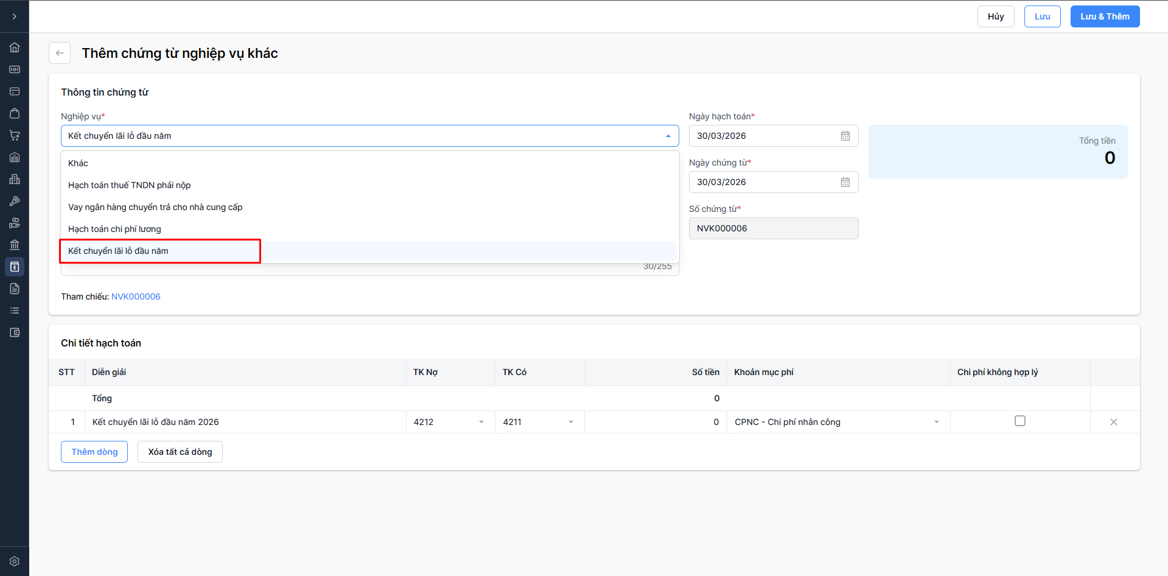This screenshot has width=1168, height=576.
Task: Choose 'Hạch toán chi phí lương' option
Action: tap(114, 229)
